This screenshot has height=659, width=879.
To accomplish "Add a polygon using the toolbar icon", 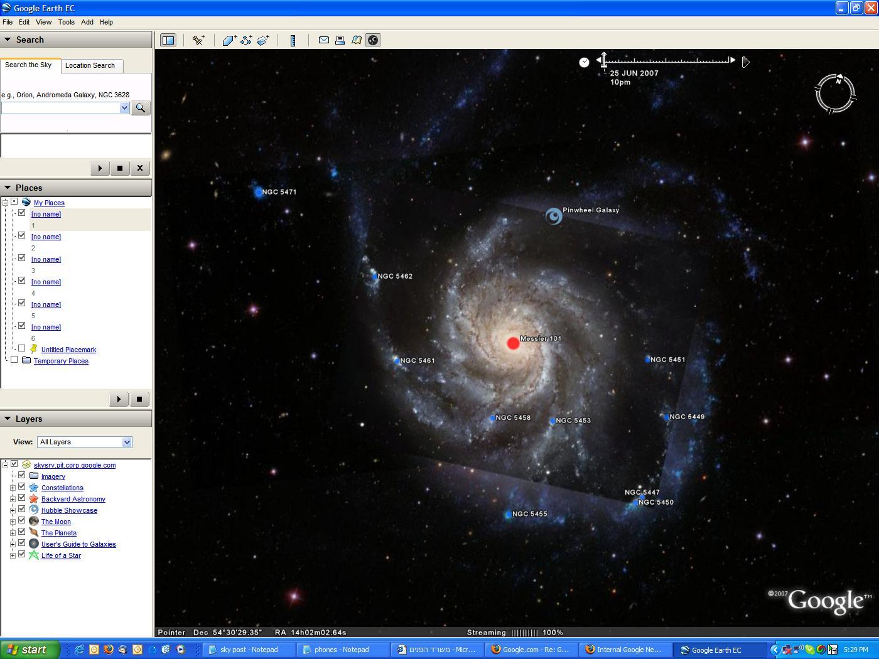I will (x=230, y=40).
